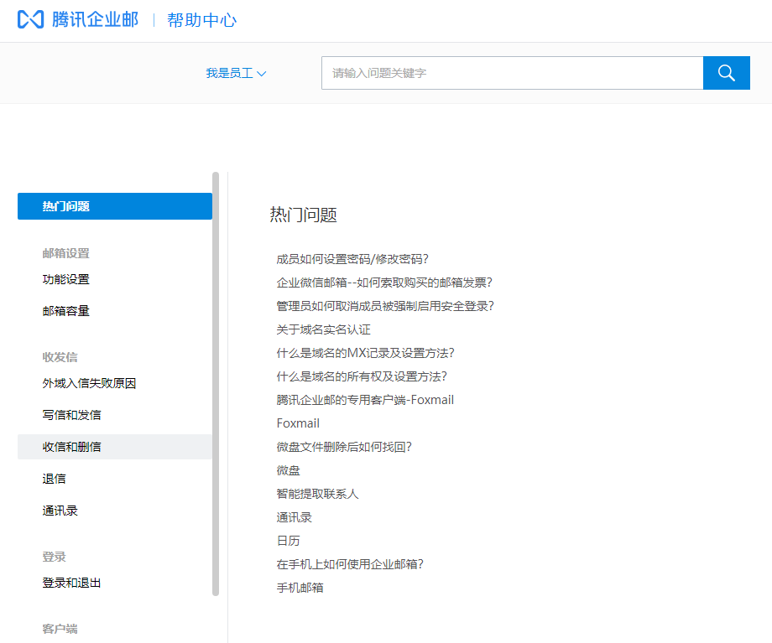
Task: Open 功能设置 sidebar item
Action: tap(66, 279)
